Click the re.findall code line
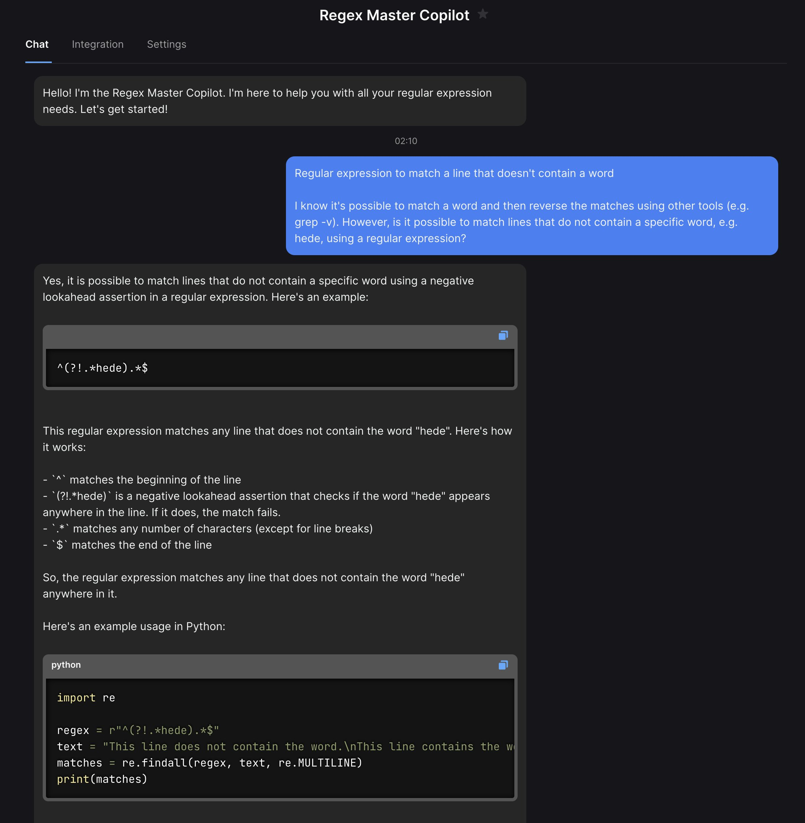 [x=209, y=763]
